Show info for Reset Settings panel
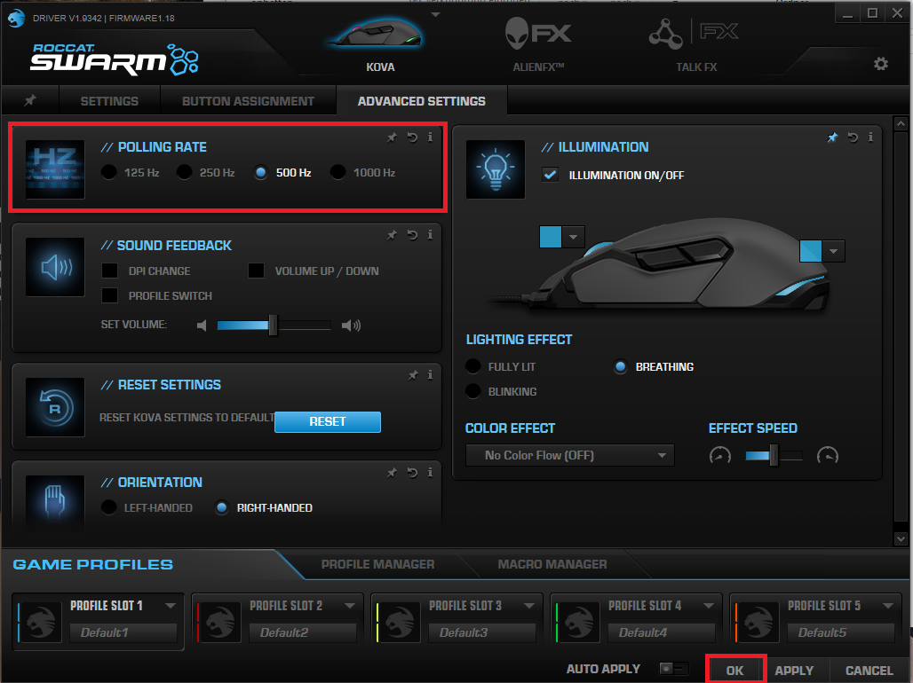The image size is (913, 683). [430, 374]
